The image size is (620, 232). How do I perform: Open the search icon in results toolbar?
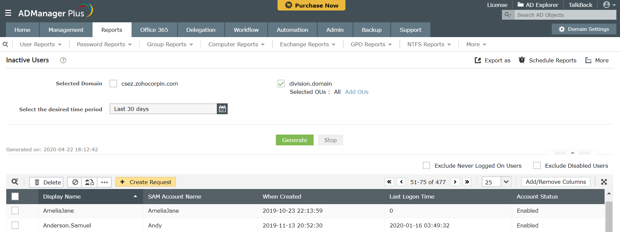pyautogui.click(x=15, y=182)
